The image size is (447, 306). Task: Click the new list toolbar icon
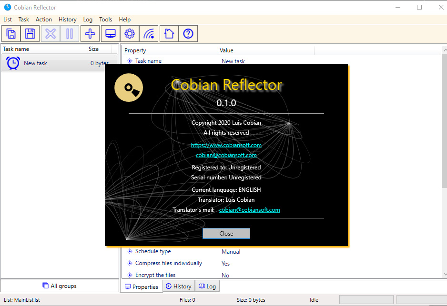click(x=11, y=34)
